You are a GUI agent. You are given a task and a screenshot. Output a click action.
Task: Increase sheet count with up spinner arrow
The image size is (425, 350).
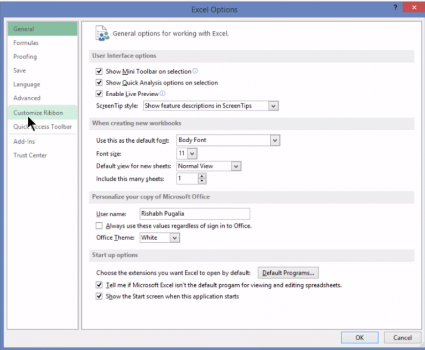tap(202, 176)
